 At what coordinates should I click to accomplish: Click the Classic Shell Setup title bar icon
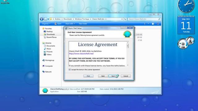click(x=66, y=28)
